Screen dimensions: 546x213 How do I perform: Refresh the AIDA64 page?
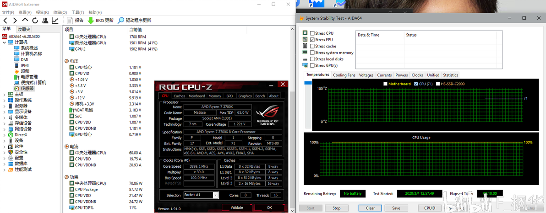[35, 21]
